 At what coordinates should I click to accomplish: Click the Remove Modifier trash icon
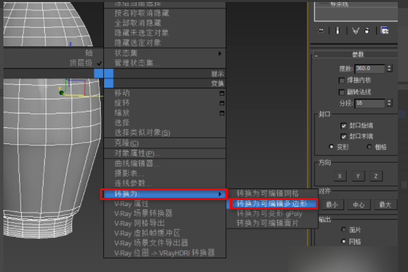coord(367,31)
